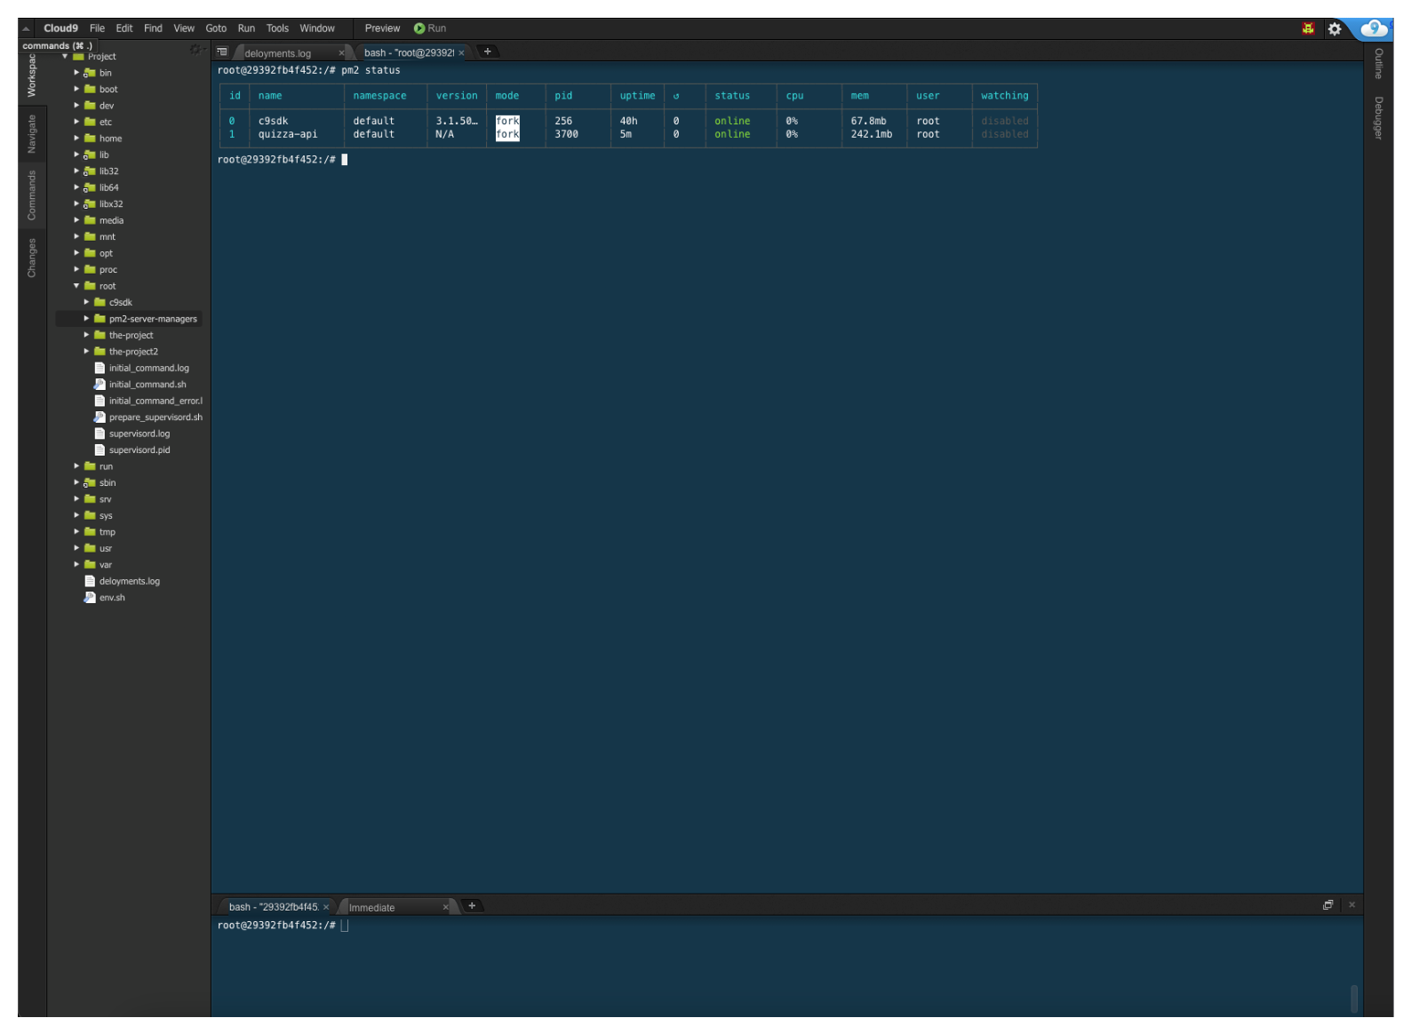Viewport: 1411px width, 1034px height.
Task: Open deloyments.log in file tree
Action: tap(122, 582)
